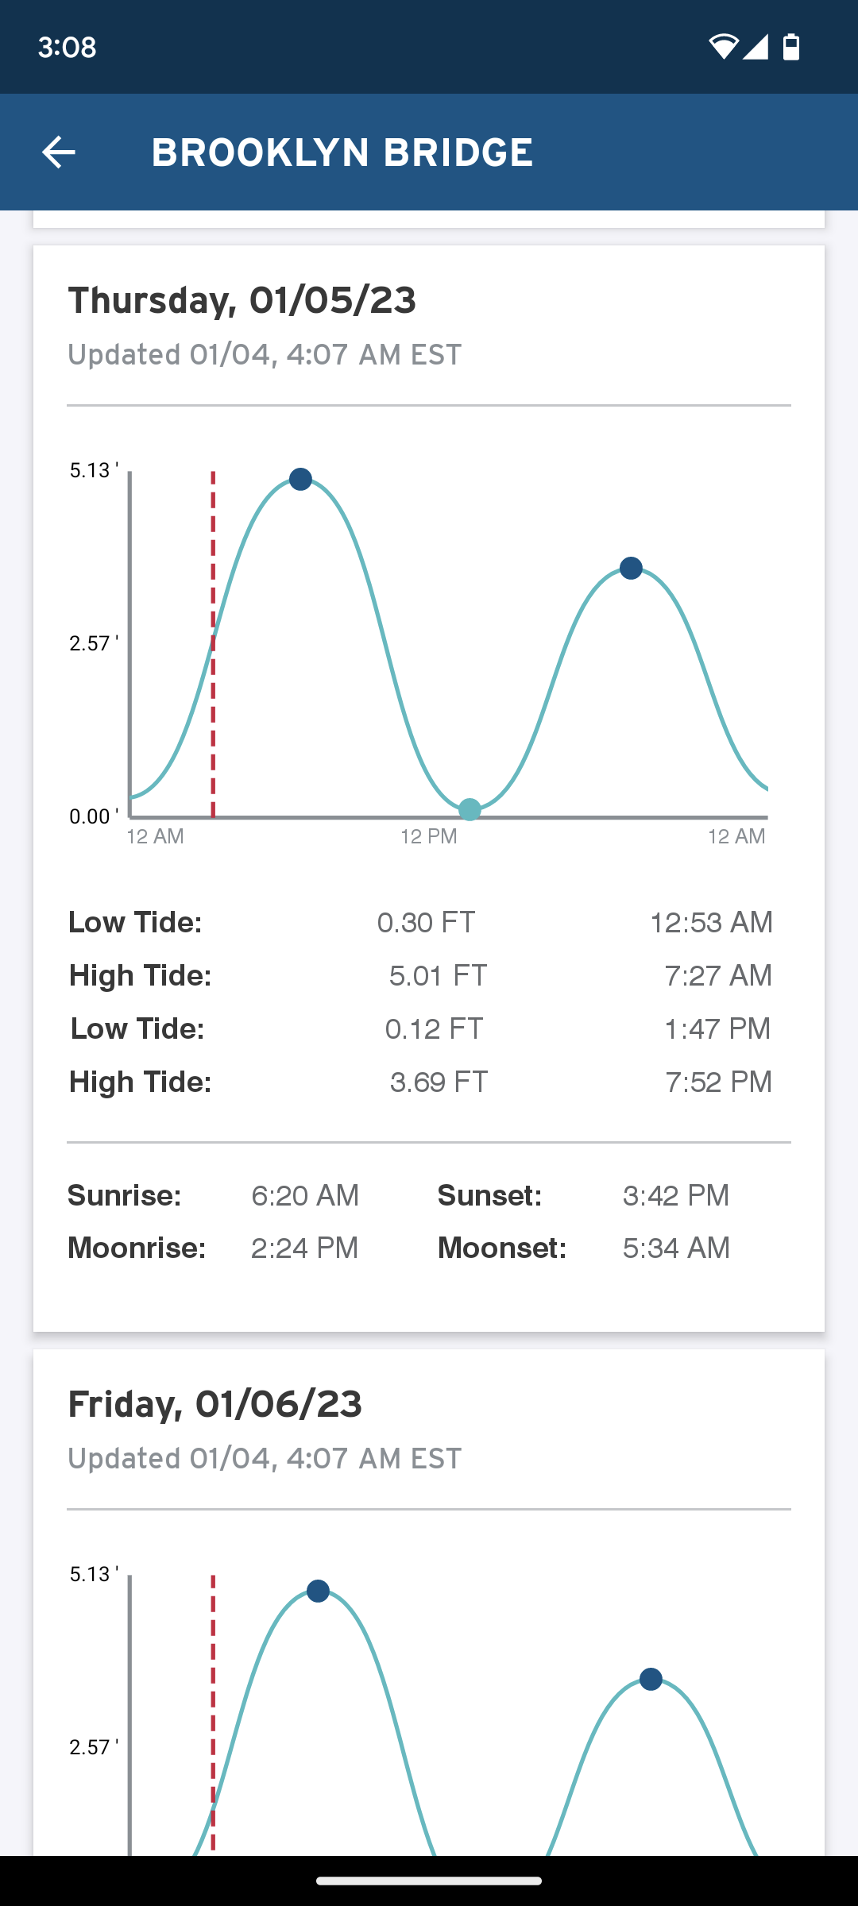Tap the cellular signal icon

click(756, 47)
